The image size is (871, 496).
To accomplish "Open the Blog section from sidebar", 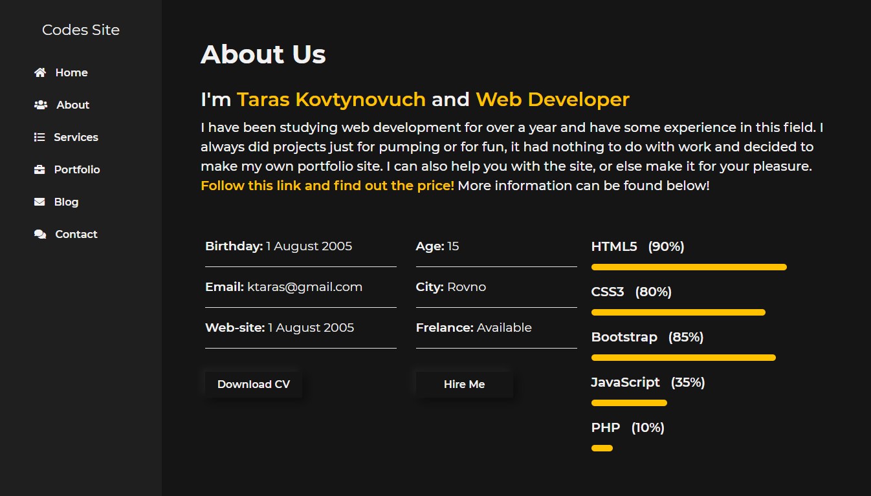I will pyautogui.click(x=65, y=202).
